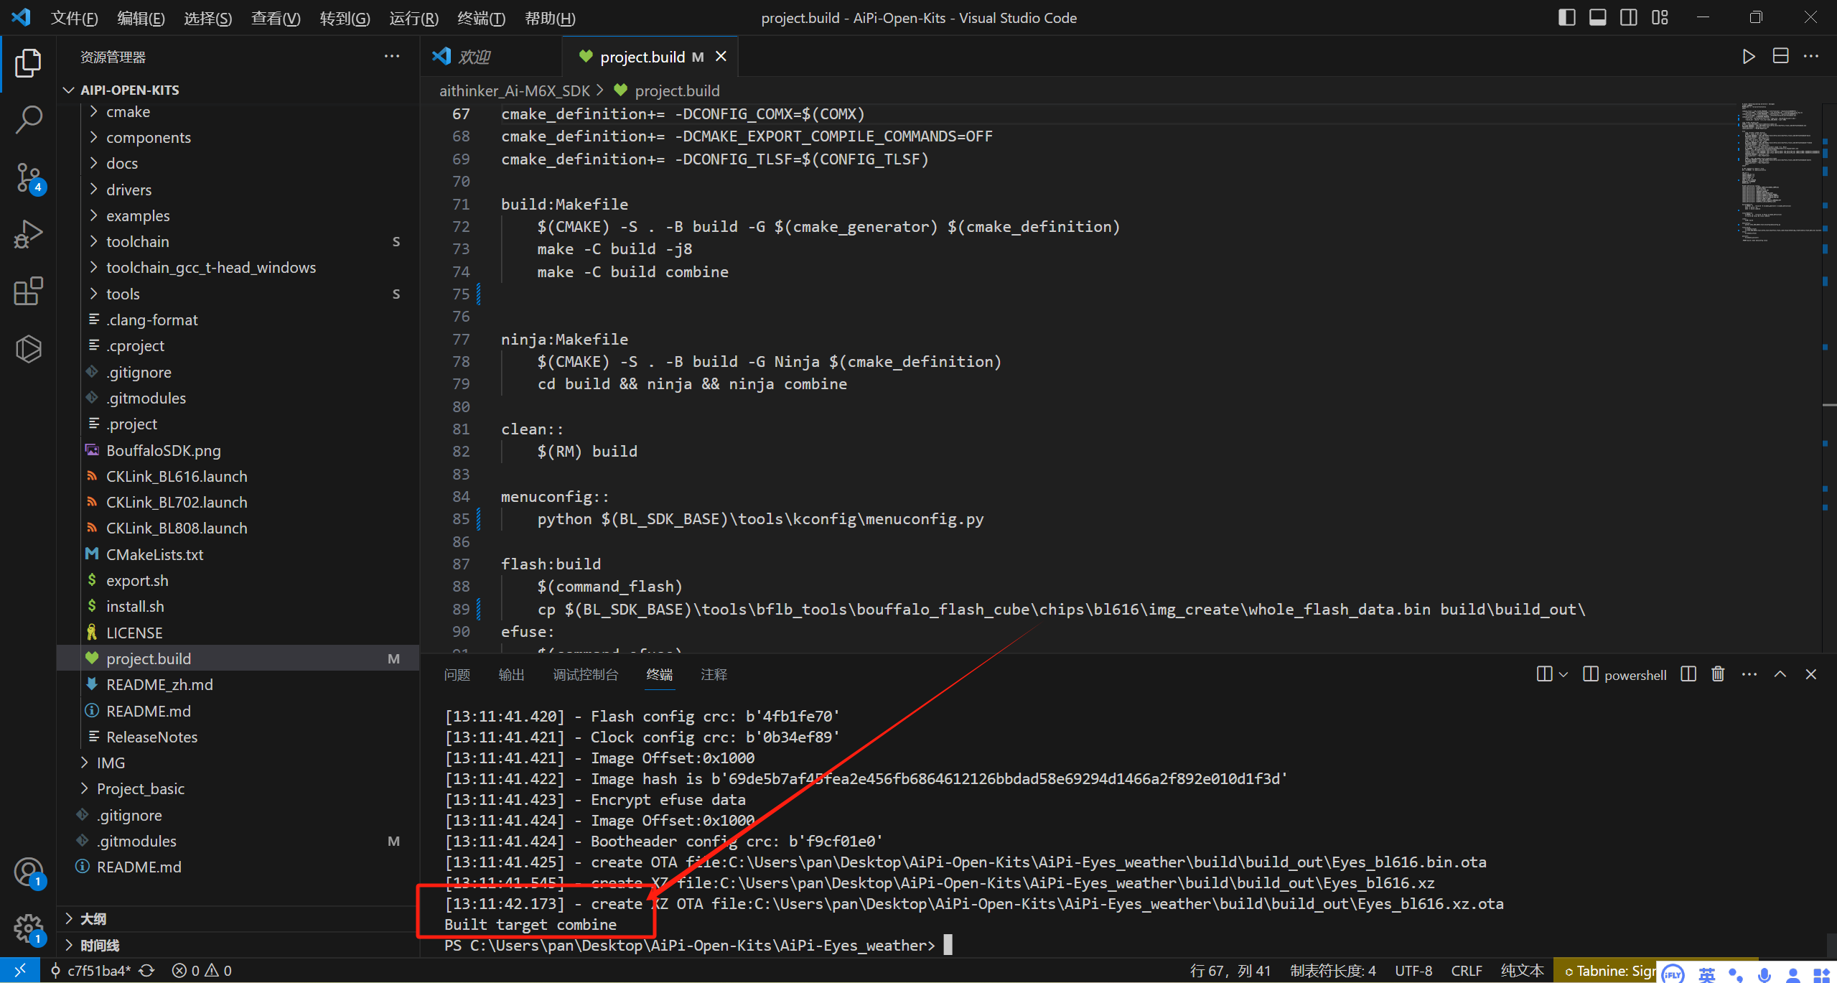Click the VS Code logo icon
Screen dimensions: 1837x983
tap(21, 17)
